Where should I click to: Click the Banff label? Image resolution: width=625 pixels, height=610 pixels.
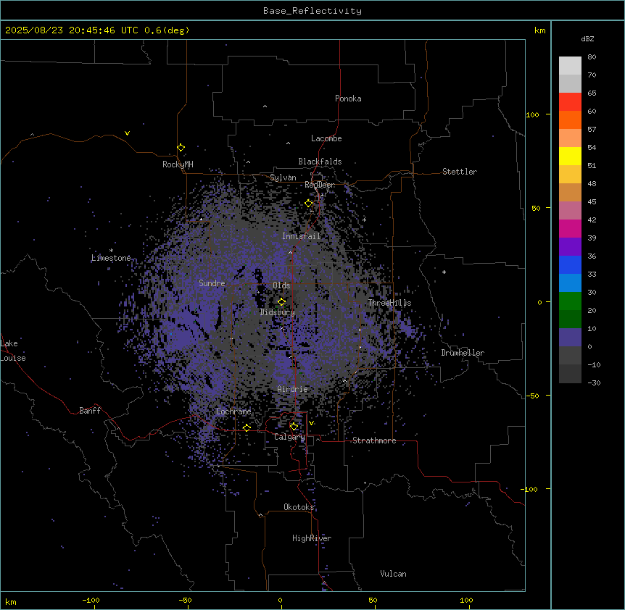point(90,411)
